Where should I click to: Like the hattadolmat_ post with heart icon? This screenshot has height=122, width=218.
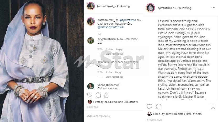[x=90, y=95]
